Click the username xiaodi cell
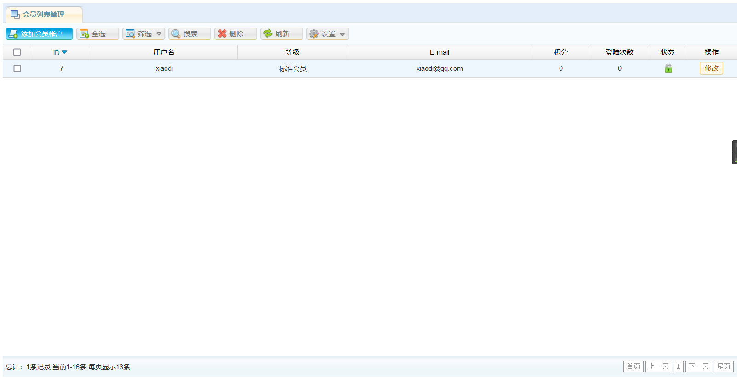This screenshot has height=378, width=737. [164, 68]
